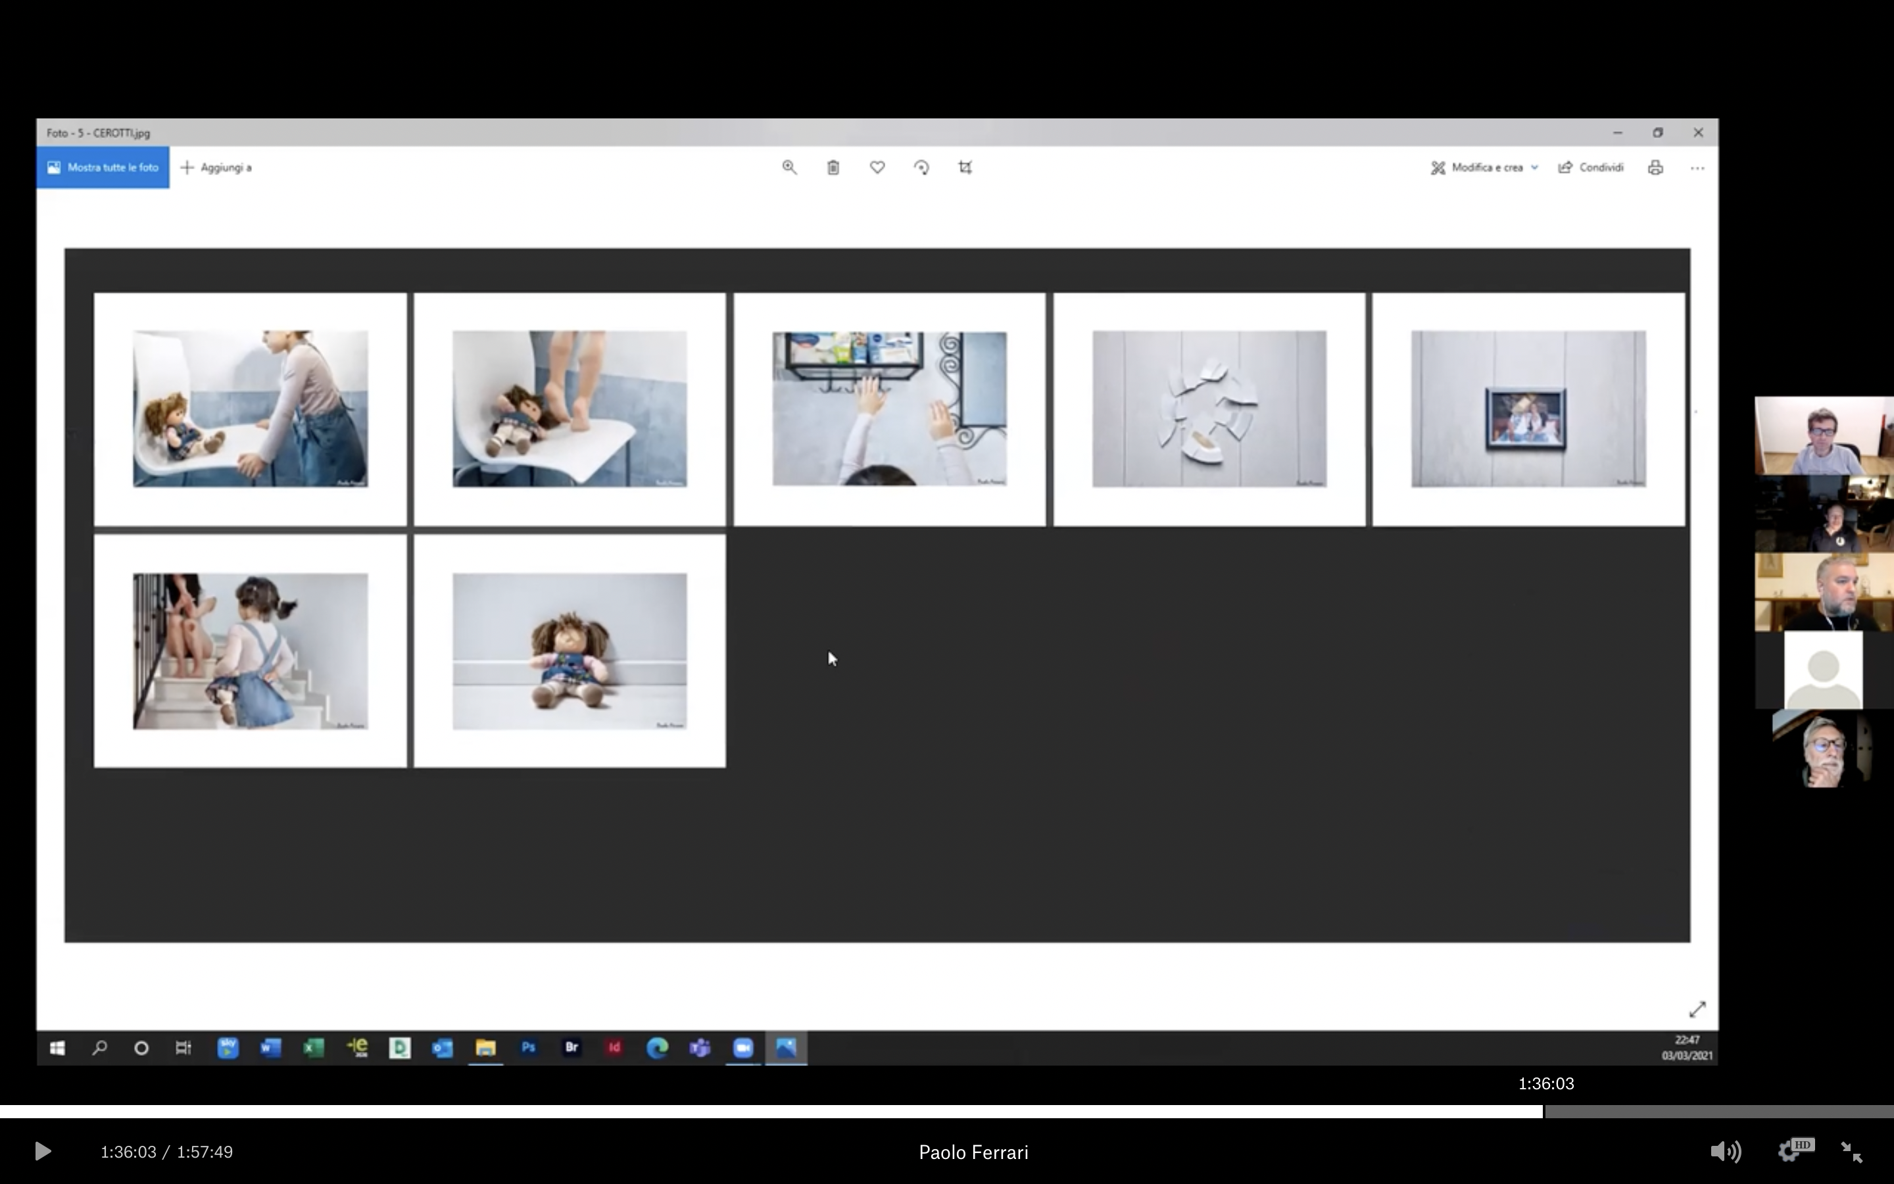This screenshot has width=1894, height=1184.
Task: Enter full screen with the diagonal arrows icon
Action: (1697, 1010)
